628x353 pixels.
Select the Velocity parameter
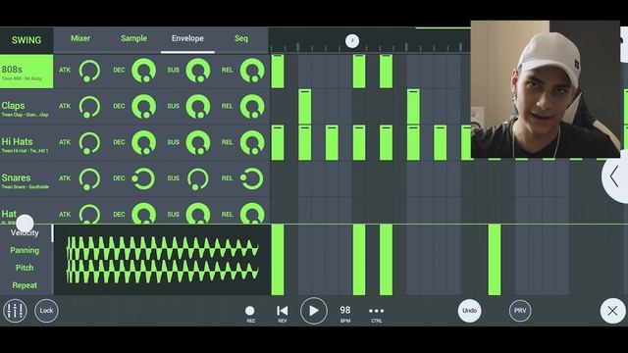point(25,233)
